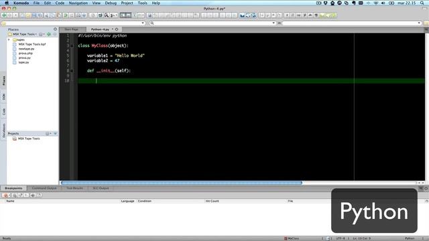Open the Komodo application menu
Screen dimensions: 429x241
[21, 3]
